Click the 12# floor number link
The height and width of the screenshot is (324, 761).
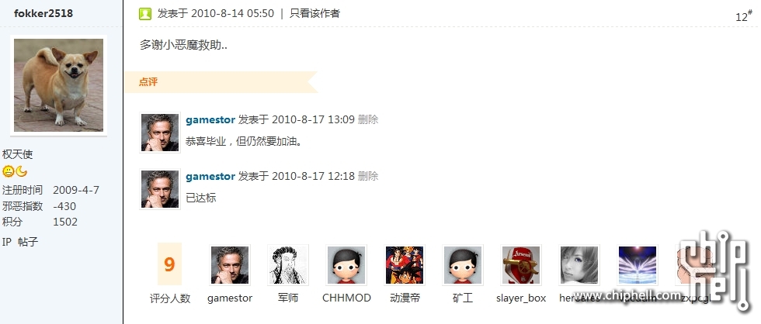coord(744,16)
